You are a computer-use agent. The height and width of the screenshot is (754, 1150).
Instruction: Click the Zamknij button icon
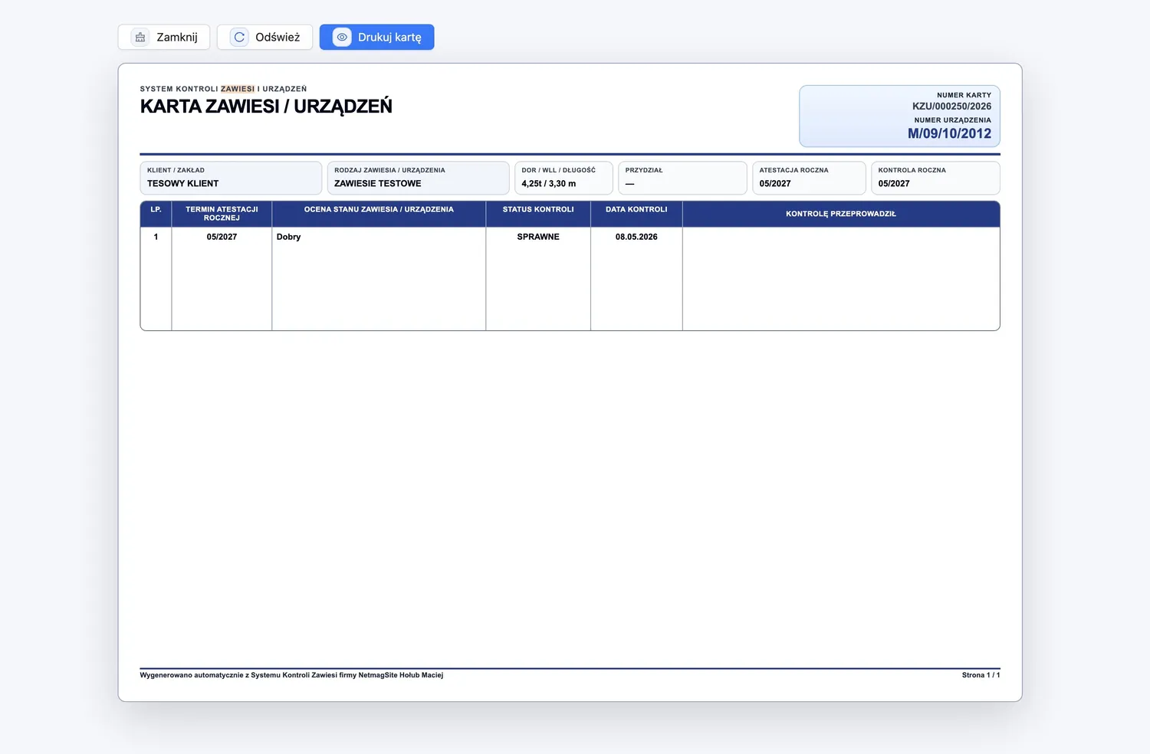140,37
